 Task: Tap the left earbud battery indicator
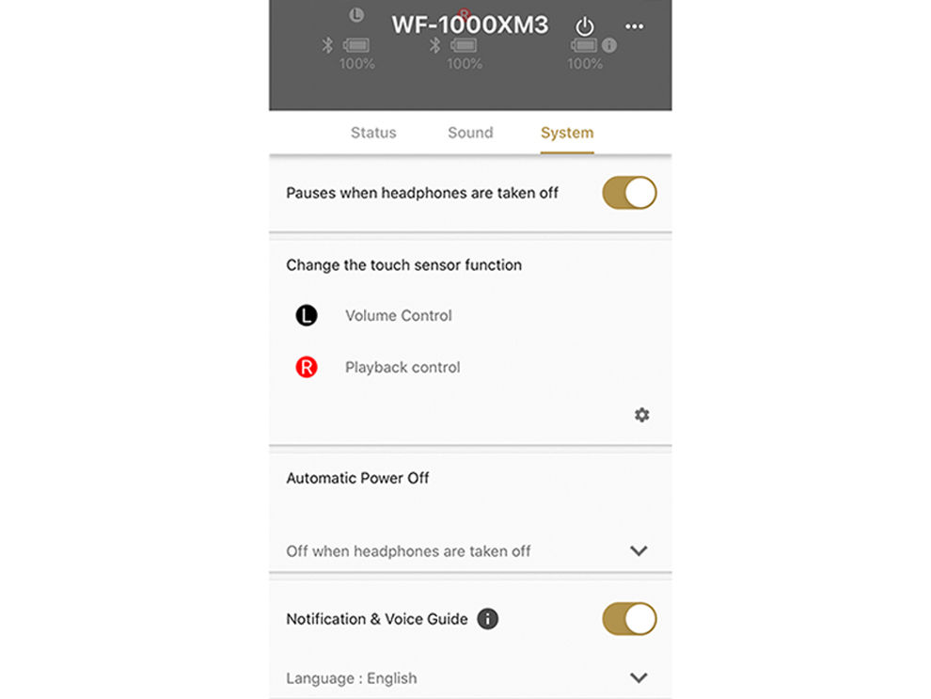point(356,45)
